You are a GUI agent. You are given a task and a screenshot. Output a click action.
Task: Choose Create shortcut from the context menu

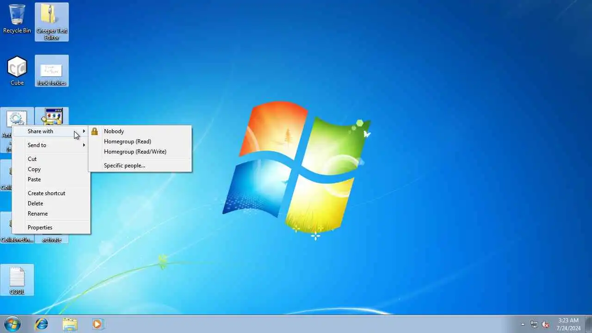[x=51, y=193]
